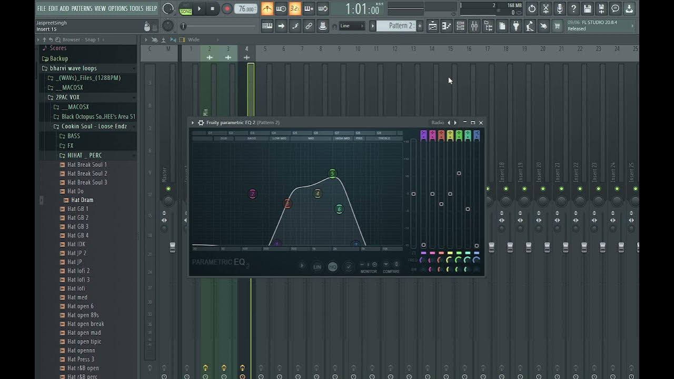This screenshot has height=379, width=674.
Task: Click the chain link icon in toolbar
Action: (x=309, y=26)
